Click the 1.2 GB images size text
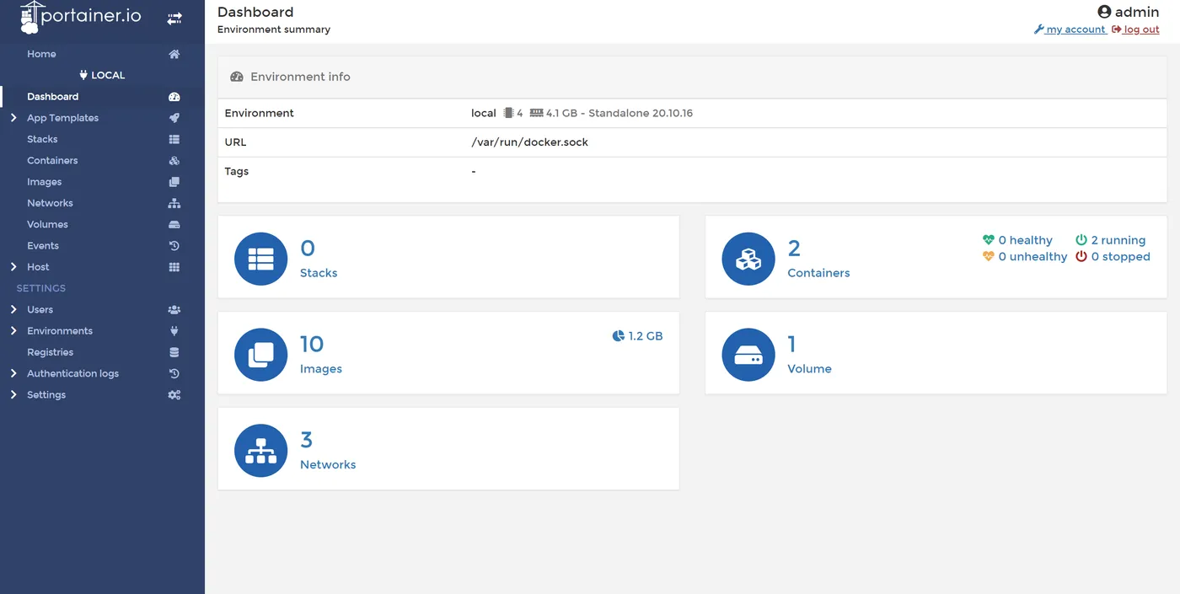1180x594 pixels. (646, 336)
